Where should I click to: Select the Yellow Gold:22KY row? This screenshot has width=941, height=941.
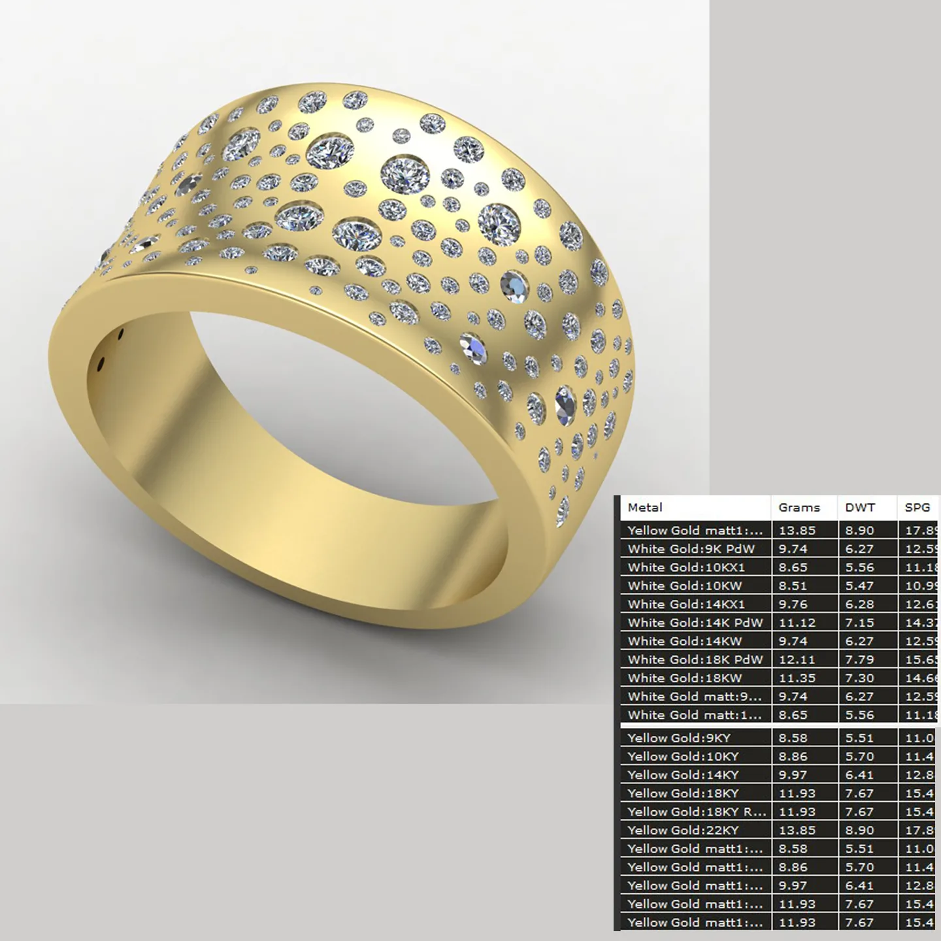pyautogui.click(x=780, y=830)
